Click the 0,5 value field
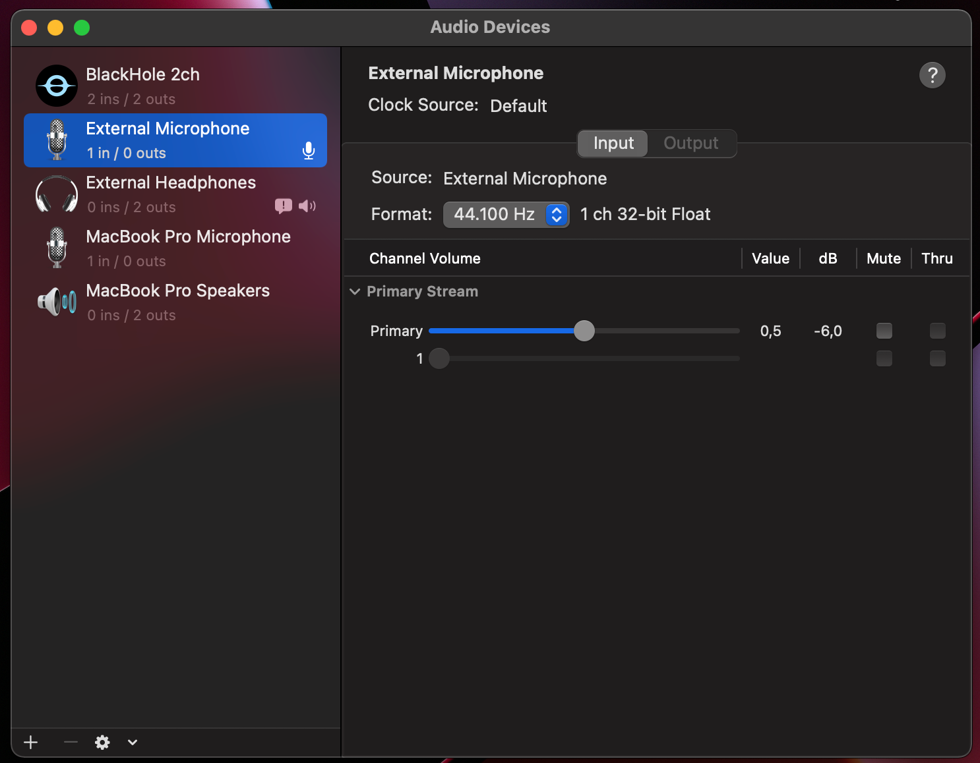The width and height of the screenshot is (980, 763). 770,331
